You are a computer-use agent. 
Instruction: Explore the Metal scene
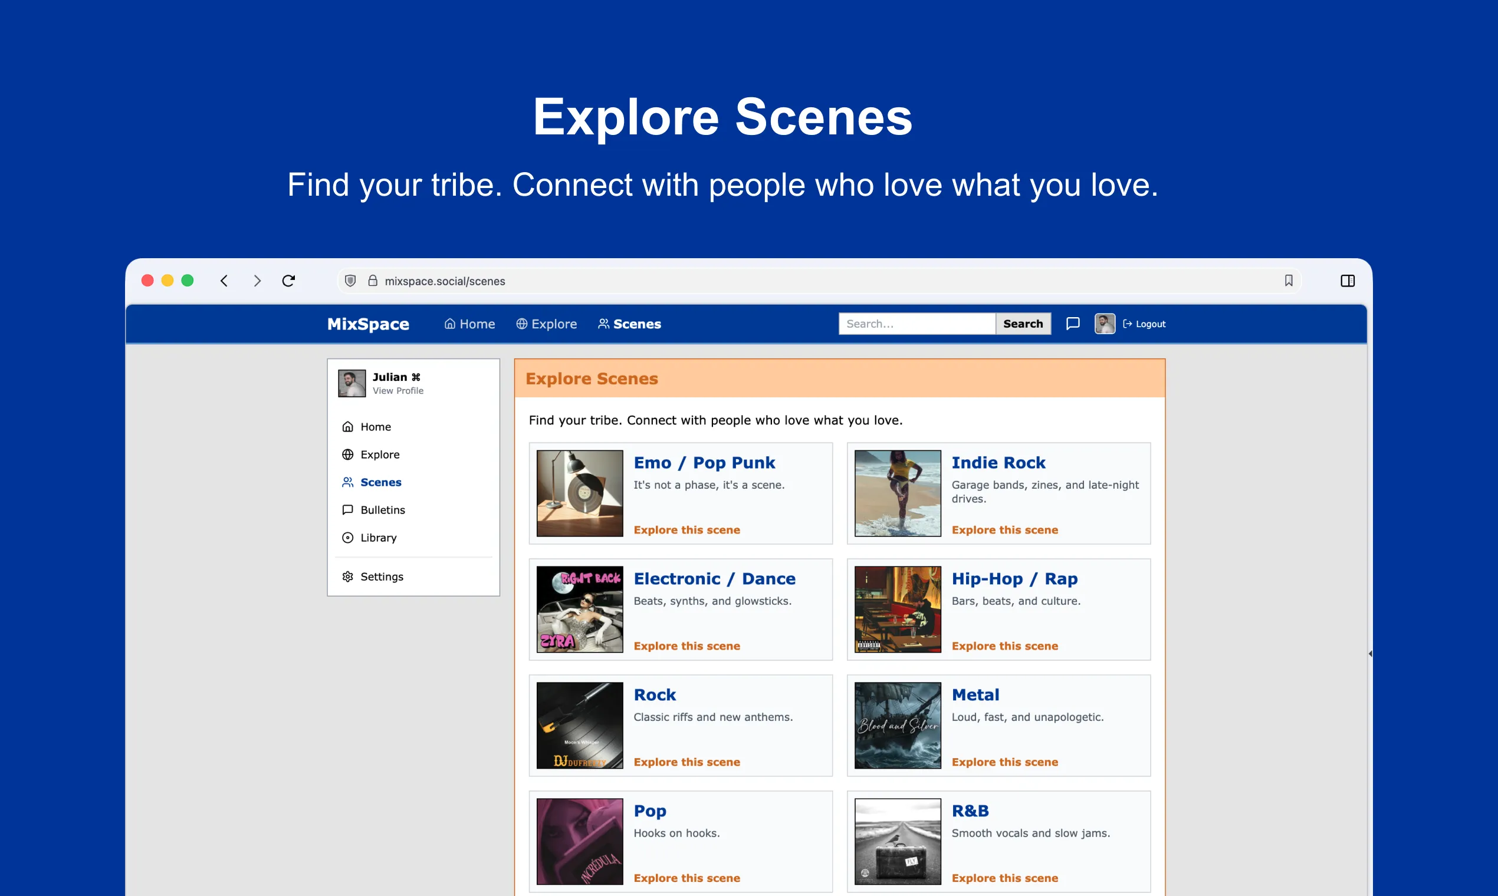[x=1004, y=762]
